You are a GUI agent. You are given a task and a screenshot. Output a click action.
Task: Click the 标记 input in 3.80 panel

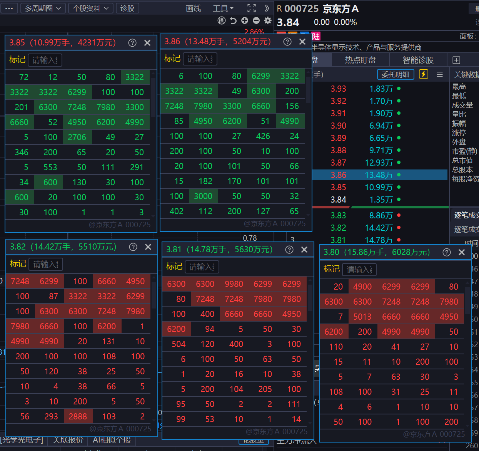pos(359,270)
